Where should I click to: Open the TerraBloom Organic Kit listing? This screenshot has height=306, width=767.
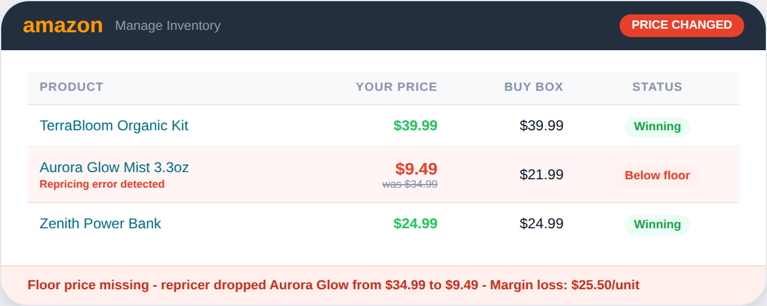click(x=114, y=126)
